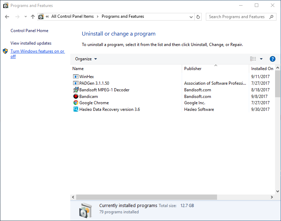Click the shield icon beside Windows features
281x221 pixels.
pos(5,51)
